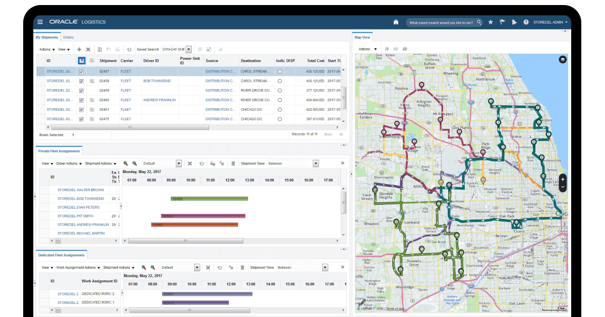The height and width of the screenshot is (317, 605).
Task: Open the flag watchlist icon
Action: click(502, 22)
